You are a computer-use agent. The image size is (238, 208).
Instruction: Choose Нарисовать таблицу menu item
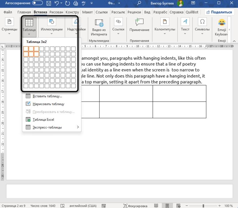pyautogui.click(x=51, y=104)
